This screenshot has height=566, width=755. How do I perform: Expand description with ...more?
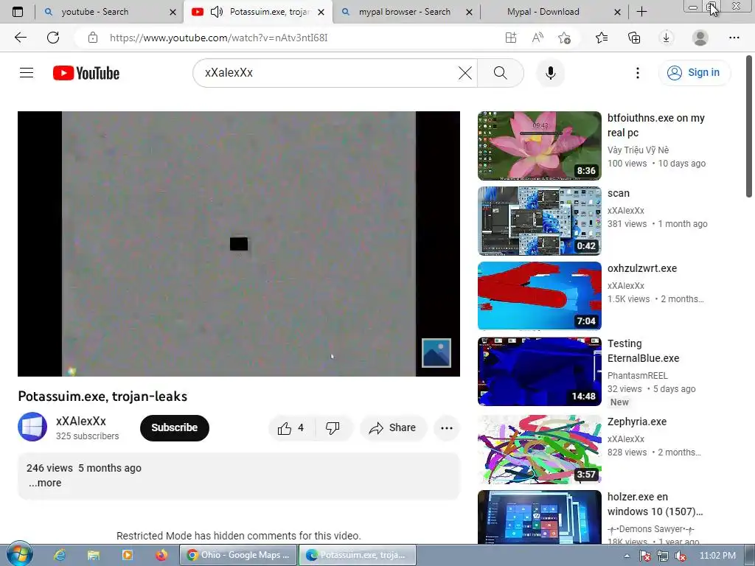click(45, 483)
